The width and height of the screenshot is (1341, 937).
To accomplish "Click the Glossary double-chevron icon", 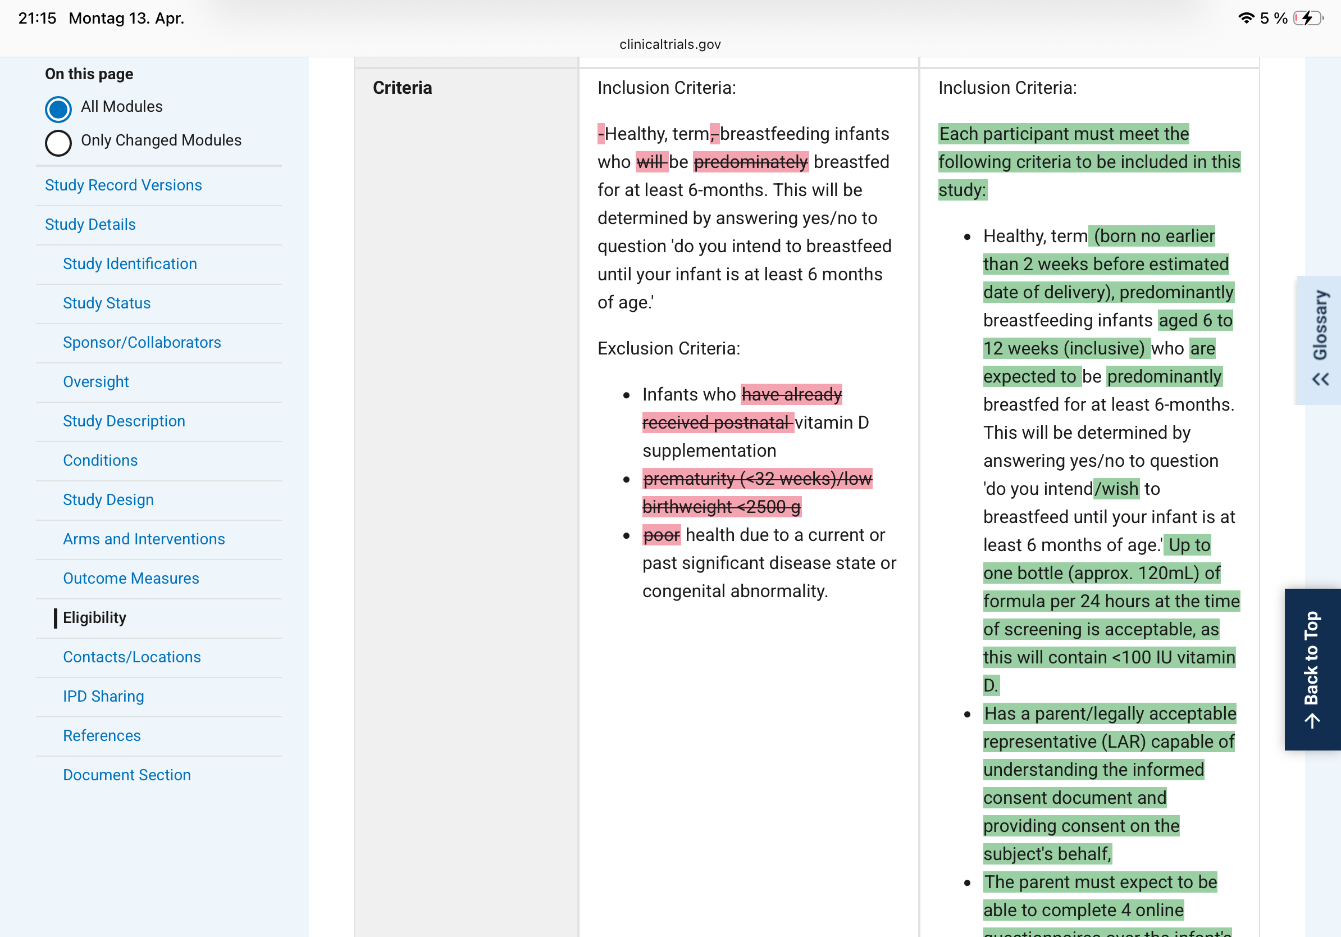I will click(1321, 379).
